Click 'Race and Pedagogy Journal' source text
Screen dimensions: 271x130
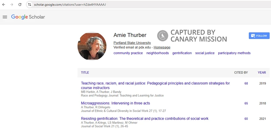tap(122, 95)
